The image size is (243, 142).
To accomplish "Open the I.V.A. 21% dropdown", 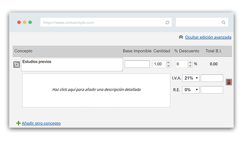I will point(191,78).
